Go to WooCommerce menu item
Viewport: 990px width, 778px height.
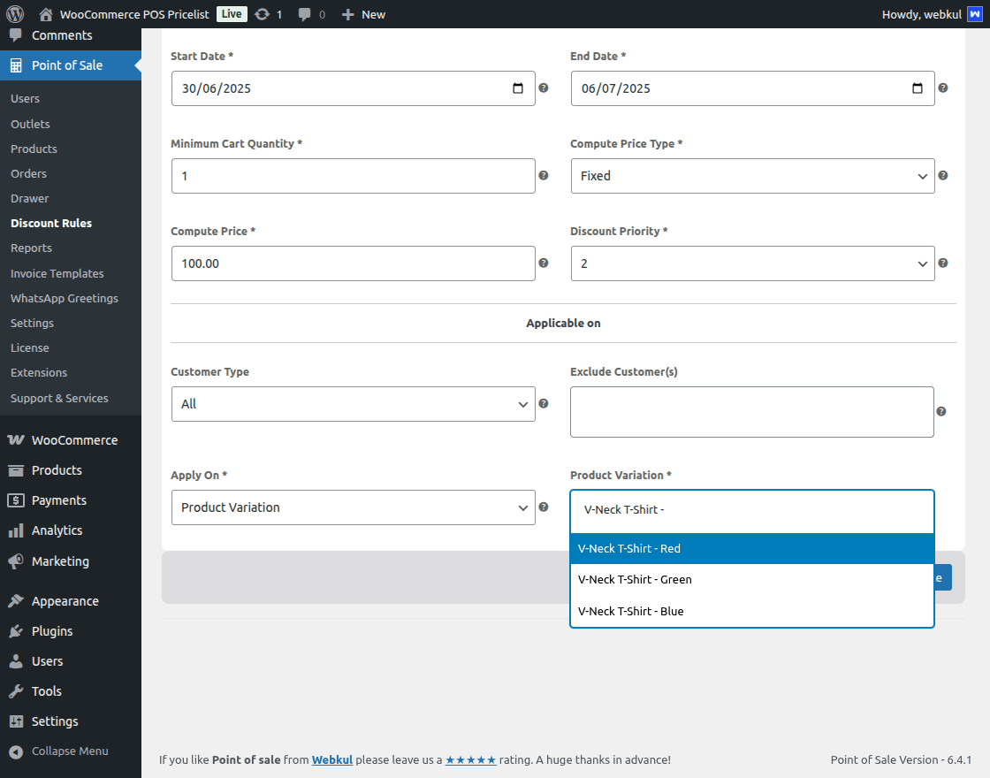coord(74,440)
